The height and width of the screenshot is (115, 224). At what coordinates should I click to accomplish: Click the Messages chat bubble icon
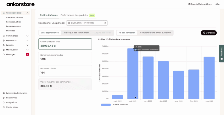pyautogui.click(x=4, y=55)
